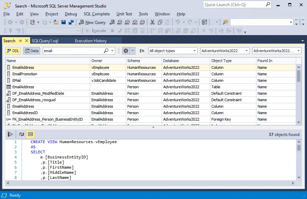The width and height of the screenshot is (307, 199).
Task: Click the key icon of FK_EmailAddress_Person_BusinessEntityID
Action: tap(9, 119)
